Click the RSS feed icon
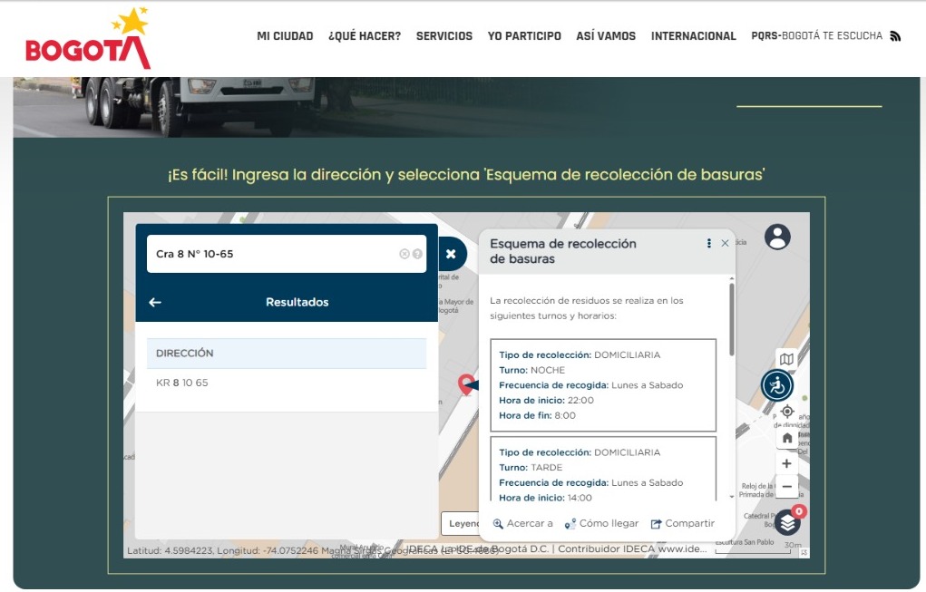The height and width of the screenshot is (592, 926). [895, 36]
